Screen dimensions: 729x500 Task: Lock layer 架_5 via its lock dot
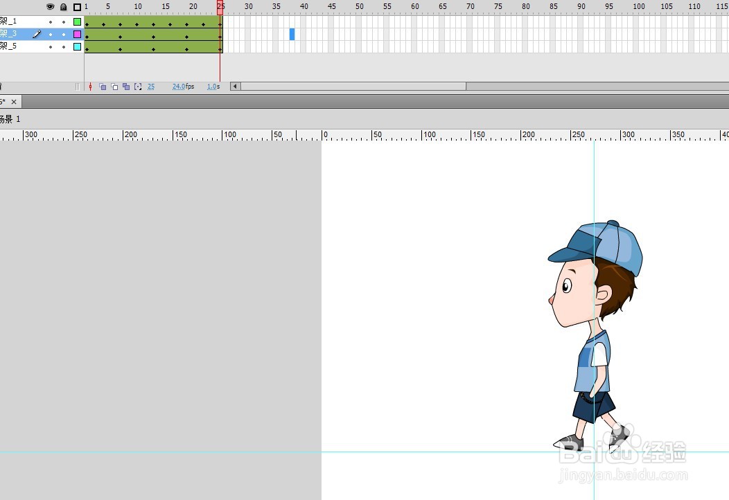tap(64, 47)
